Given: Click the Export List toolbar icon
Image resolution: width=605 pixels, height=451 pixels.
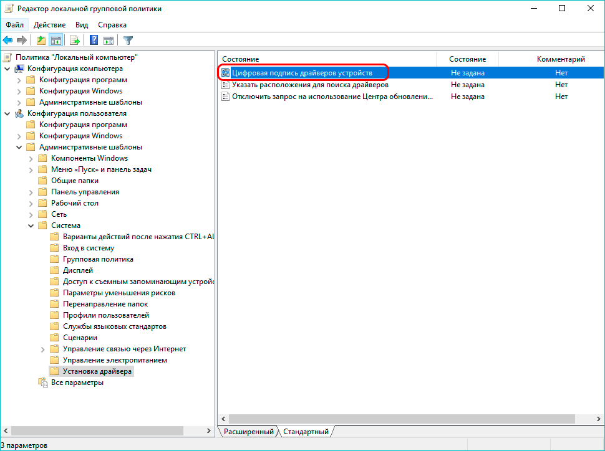Looking at the screenshot, I should click(x=74, y=40).
